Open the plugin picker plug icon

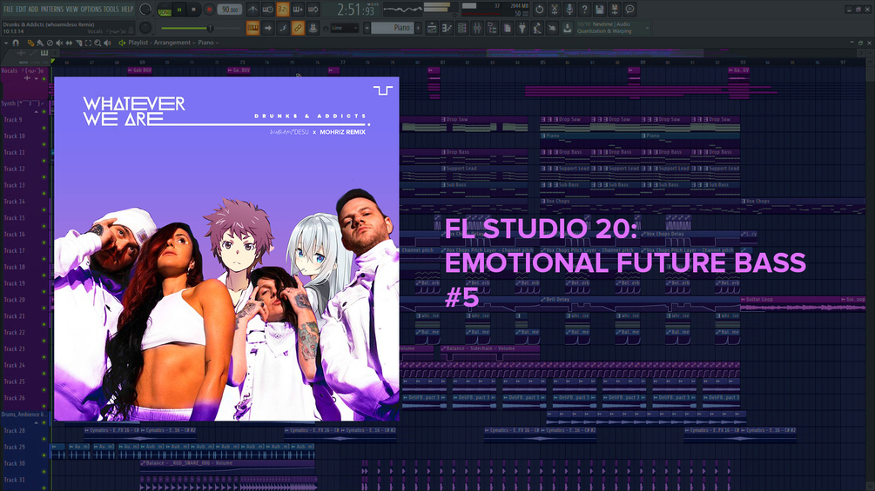coord(522,28)
